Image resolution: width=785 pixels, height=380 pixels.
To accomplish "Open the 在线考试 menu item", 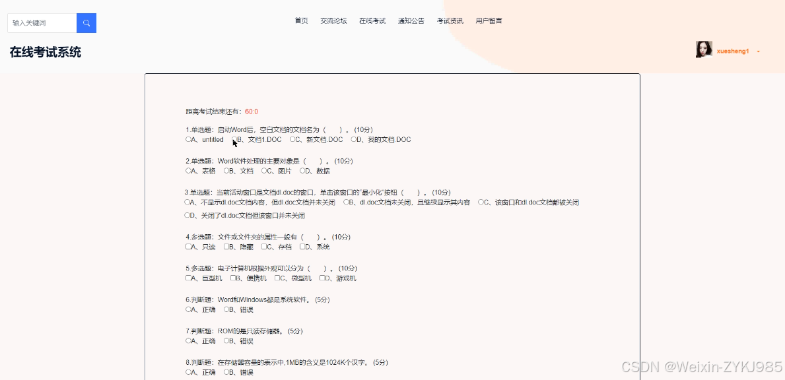I will point(372,21).
